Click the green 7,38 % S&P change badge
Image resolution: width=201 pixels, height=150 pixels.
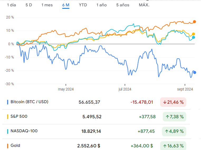(174, 116)
